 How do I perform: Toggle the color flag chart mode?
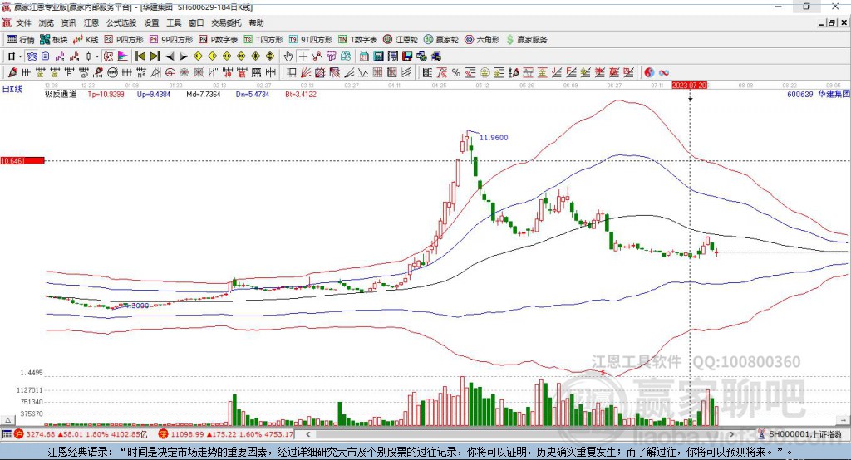(x=123, y=56)
